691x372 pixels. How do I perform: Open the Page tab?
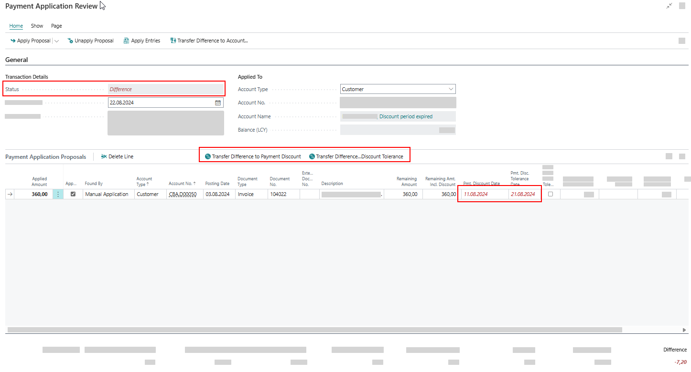pyautogui.click(x=56, y=26)
